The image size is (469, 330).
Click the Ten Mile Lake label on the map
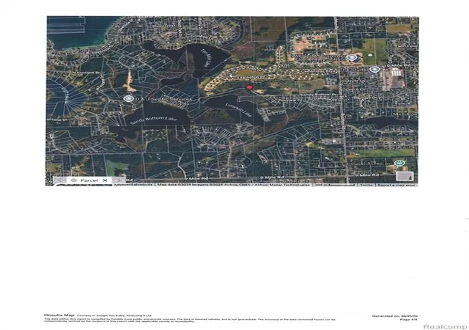pyautogui.click(x=204, y=58)
